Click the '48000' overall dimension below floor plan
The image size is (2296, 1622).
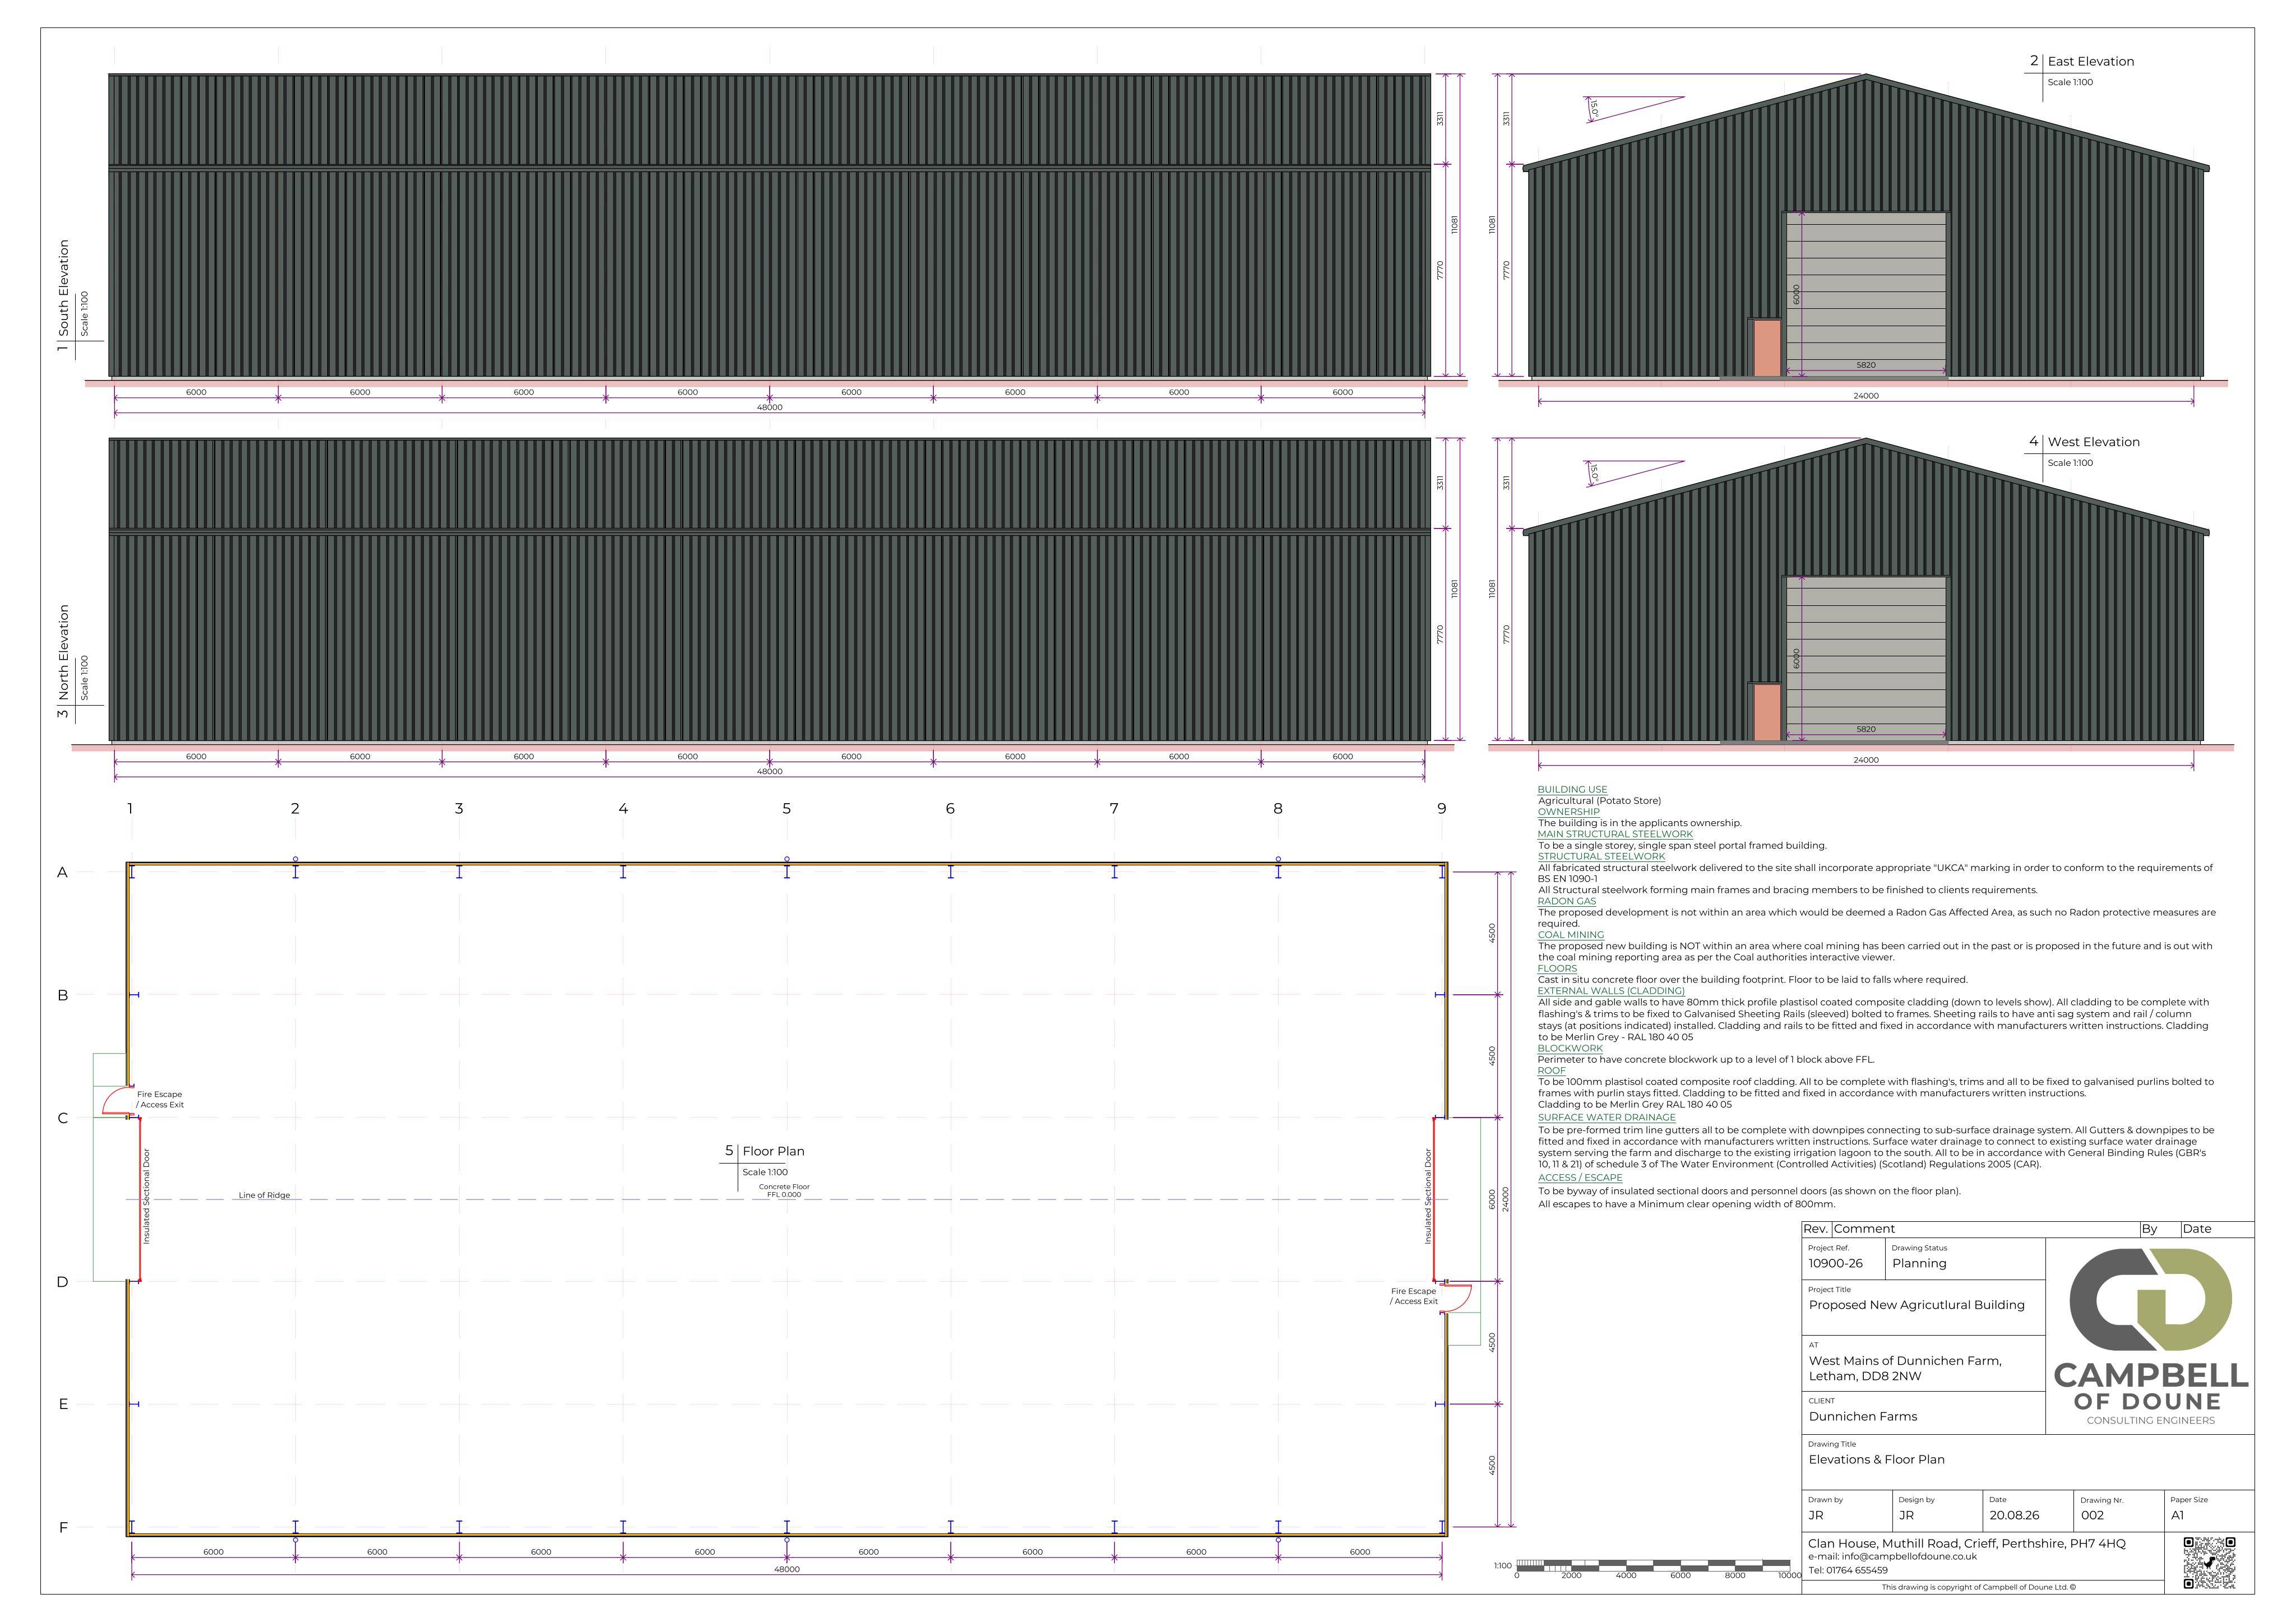tap(787, 1570)
